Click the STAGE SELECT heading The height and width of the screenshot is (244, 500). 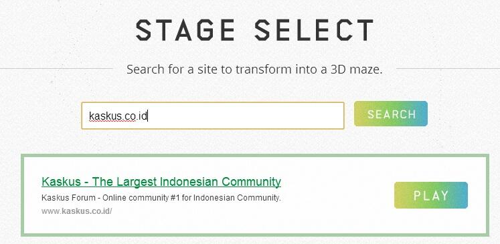(254, 30)
